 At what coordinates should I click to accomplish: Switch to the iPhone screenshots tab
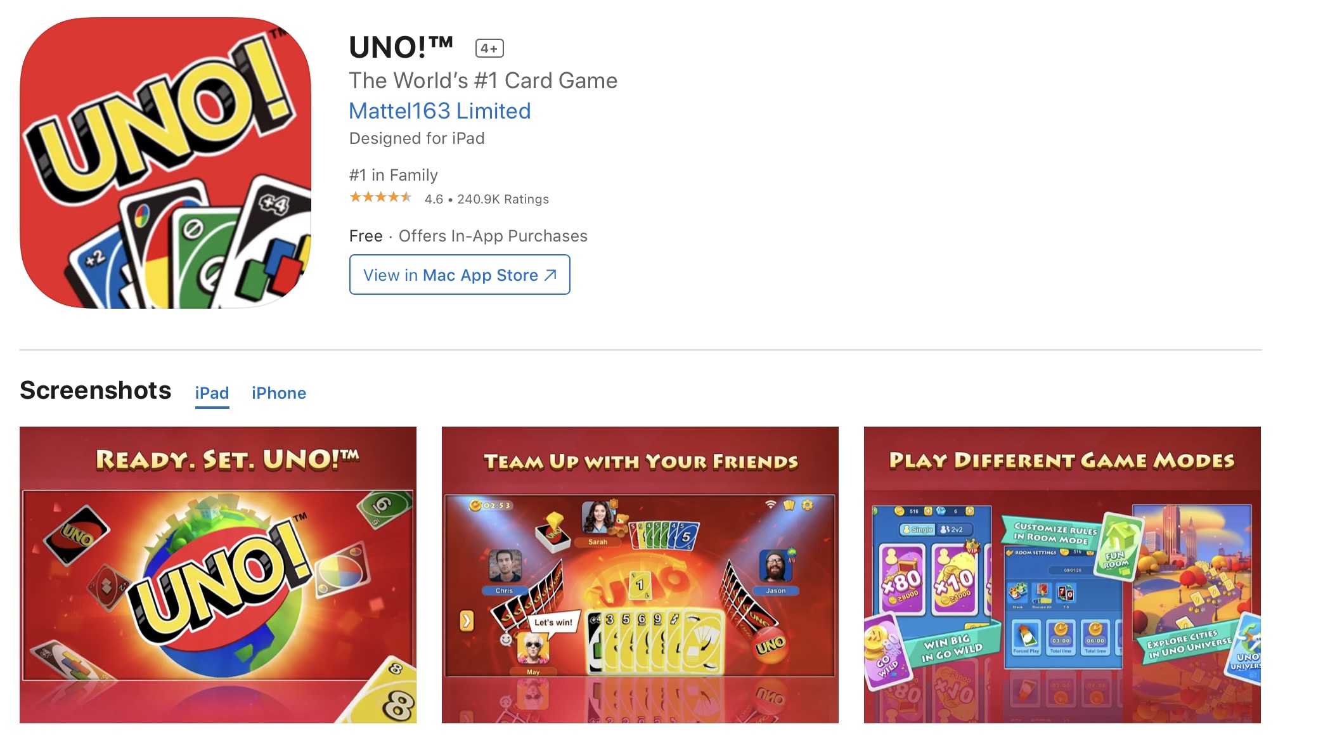[x=279, y=393]
